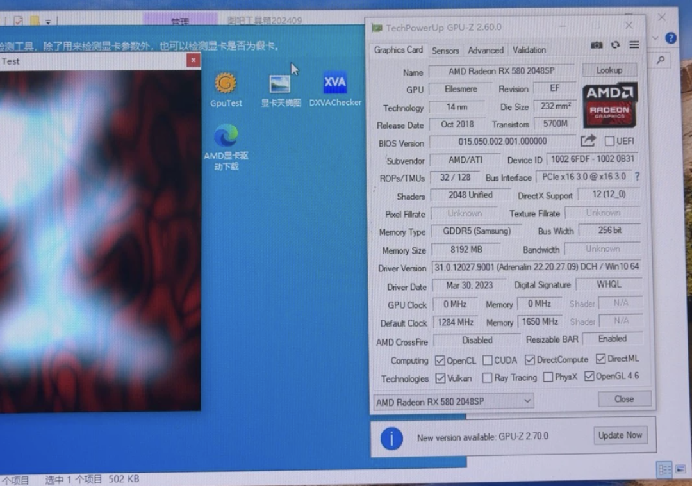The height and width of the screenshot is (486, 692).
Task: Open Explorer quick access toolbar dropdown arrow
Action: [48, 22]
